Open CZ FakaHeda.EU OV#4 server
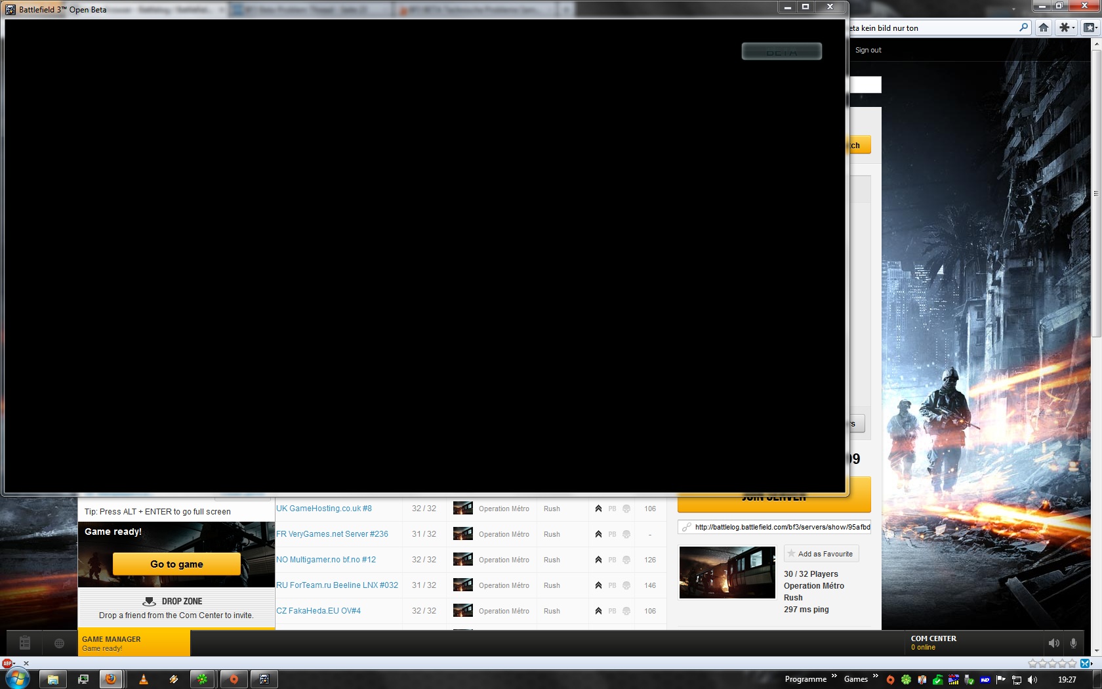The height and width of the screenshot is (689, 1102). tap(318, 611)
